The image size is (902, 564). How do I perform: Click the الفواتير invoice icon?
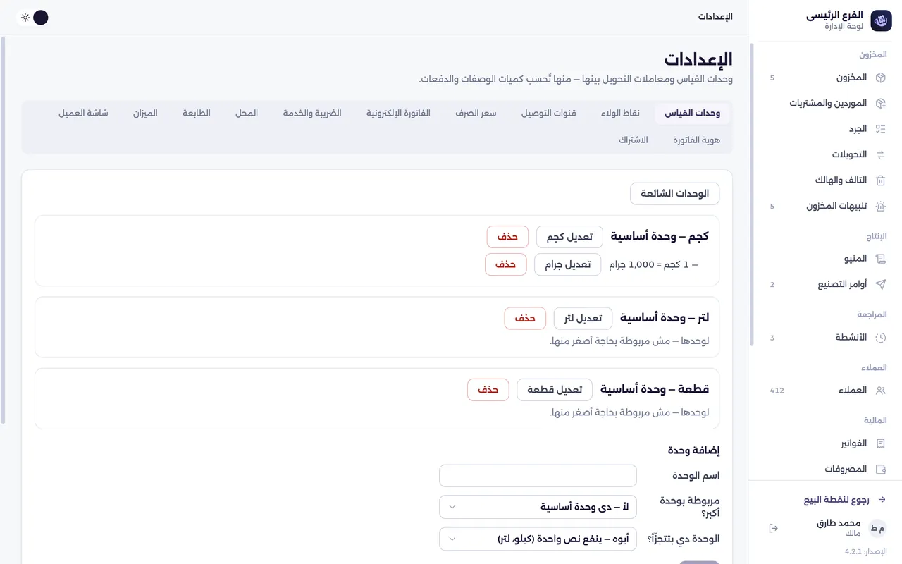coord(880,443)
